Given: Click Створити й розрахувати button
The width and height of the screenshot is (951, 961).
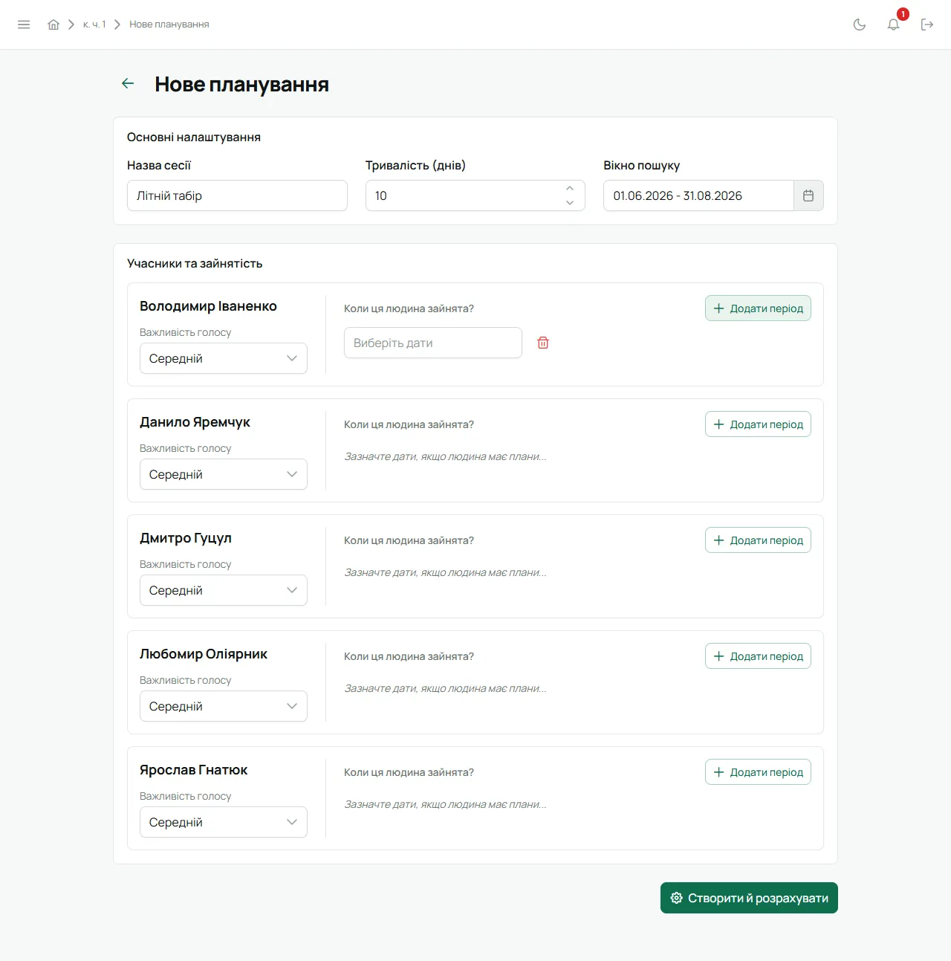Looking at the screenshot, I should [x=749, y=898].
